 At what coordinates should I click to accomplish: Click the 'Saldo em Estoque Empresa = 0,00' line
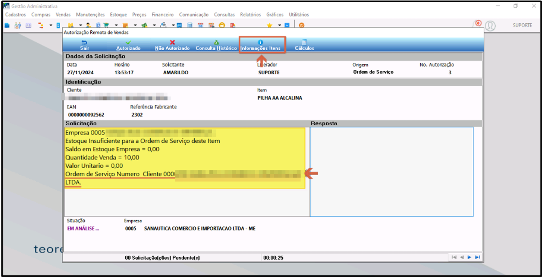click(112, 149)
